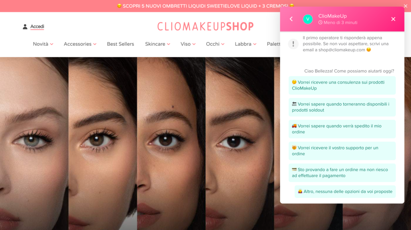Open the Skincare dropdown chevron
411x230 pixels.
tap(169, 44)
